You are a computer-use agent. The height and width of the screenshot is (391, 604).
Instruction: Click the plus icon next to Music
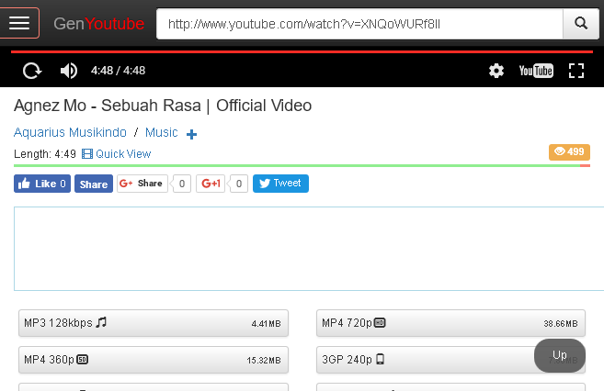(x=192, y=134)
